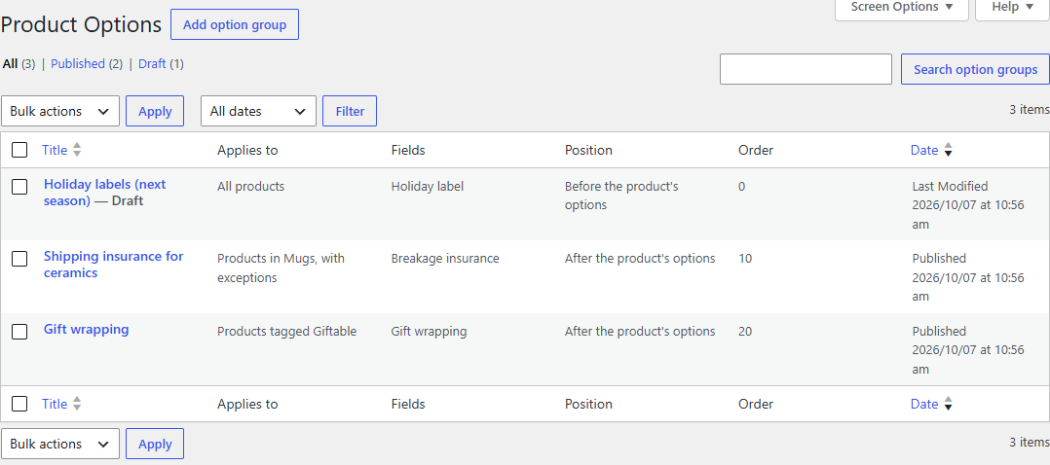The height and width of the screenshot is (465, 1050).
Task: Open top Bulk actions dropdown
Action: 60,111
